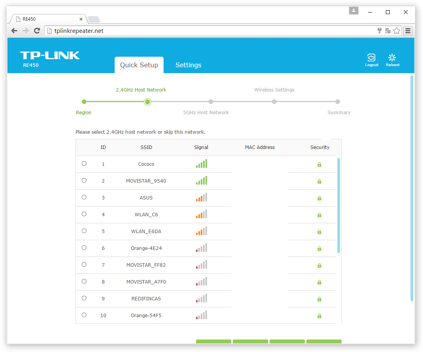Open the Chrome hamburger menu
423x352 pixels.
tap(408, 31)
